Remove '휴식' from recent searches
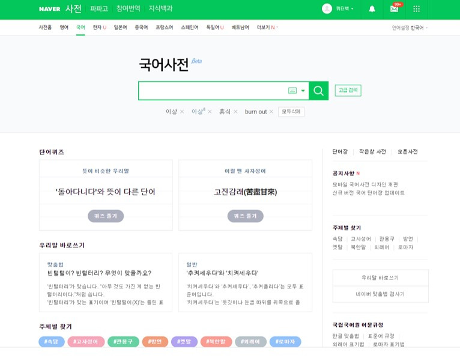 235,112
